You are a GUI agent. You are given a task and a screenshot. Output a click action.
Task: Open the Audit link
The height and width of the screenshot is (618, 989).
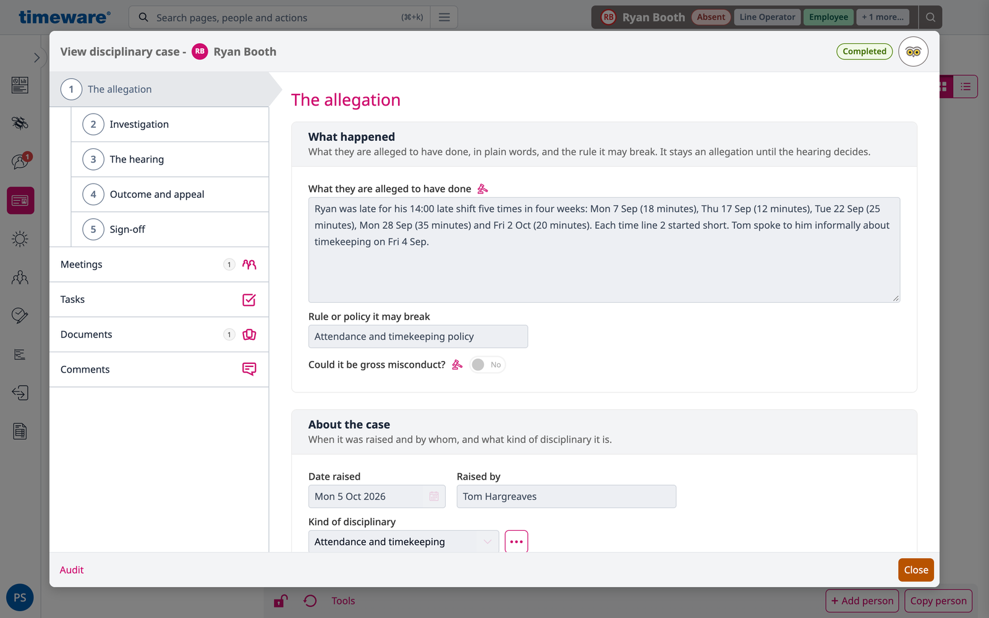(x=72, y=570)
